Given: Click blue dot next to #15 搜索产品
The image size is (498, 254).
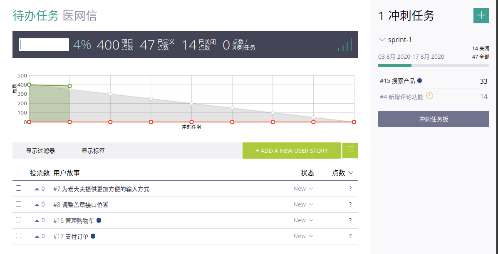Looking at the screenshot, I should (419, 81).
